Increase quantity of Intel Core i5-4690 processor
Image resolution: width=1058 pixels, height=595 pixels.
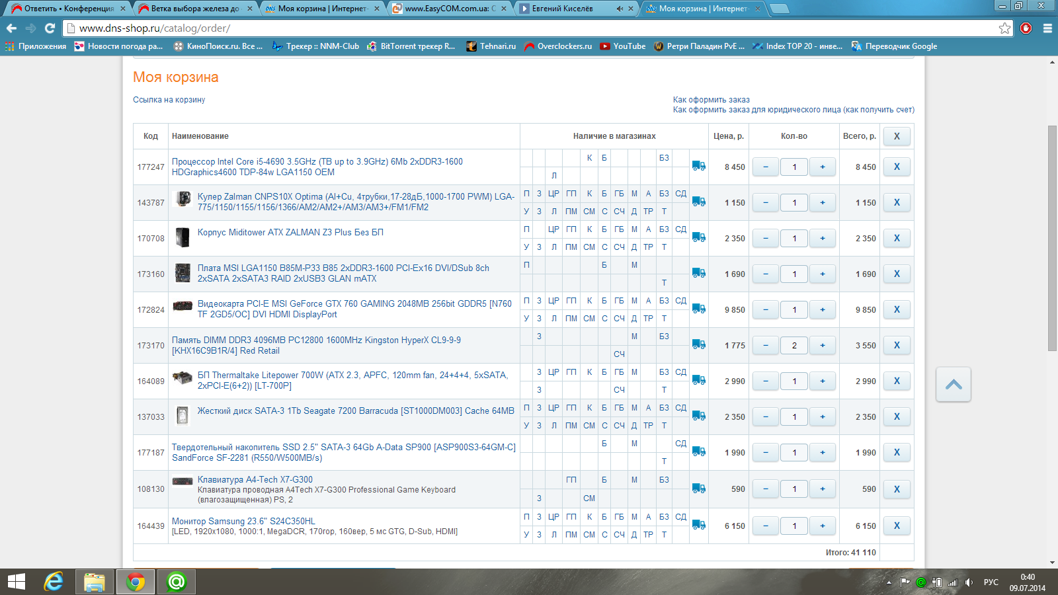(823, 167)
